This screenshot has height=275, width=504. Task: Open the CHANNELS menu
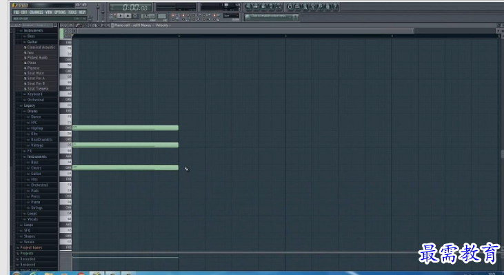36,12
